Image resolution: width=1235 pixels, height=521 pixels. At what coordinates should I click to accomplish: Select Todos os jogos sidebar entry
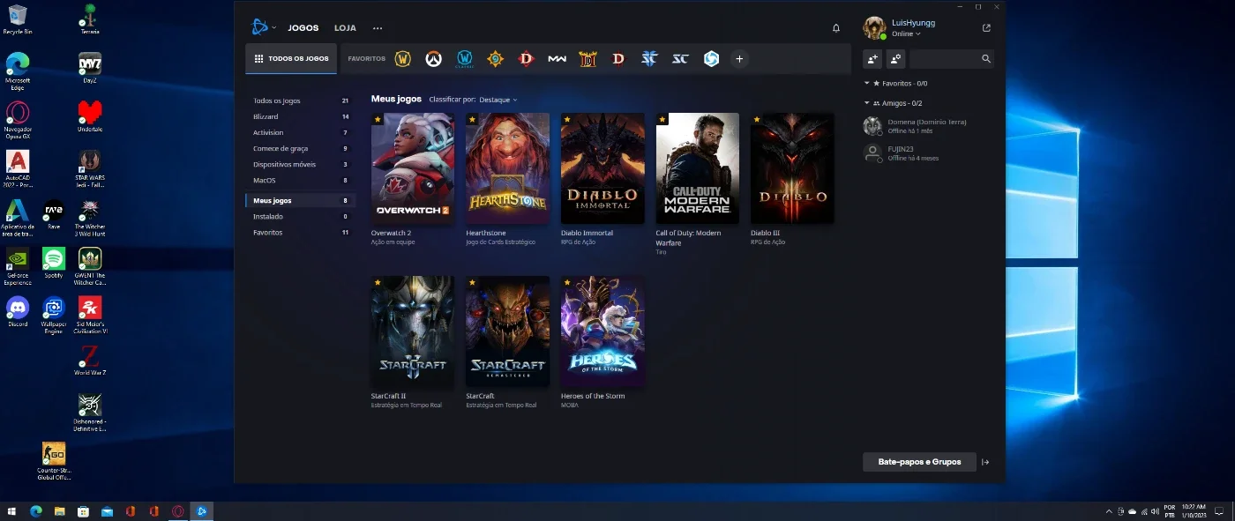point(300,100)
